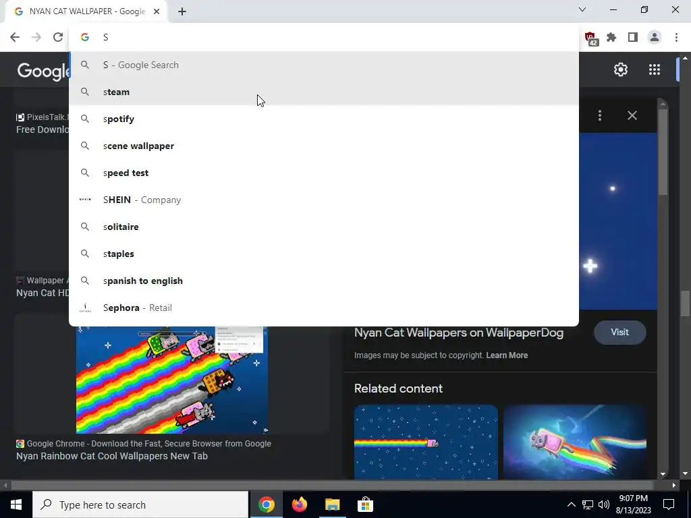
Task: Open the Google apps grid
Action: click(655, 69)
